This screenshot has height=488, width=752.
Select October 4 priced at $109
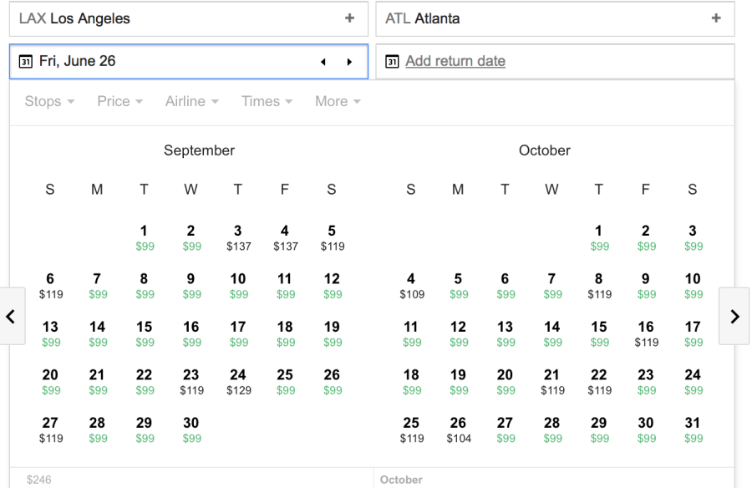tap(411, 286)
